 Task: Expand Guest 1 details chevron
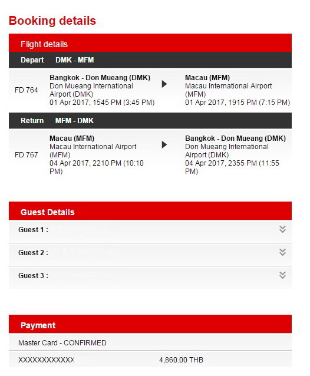[x=282, y=229]
